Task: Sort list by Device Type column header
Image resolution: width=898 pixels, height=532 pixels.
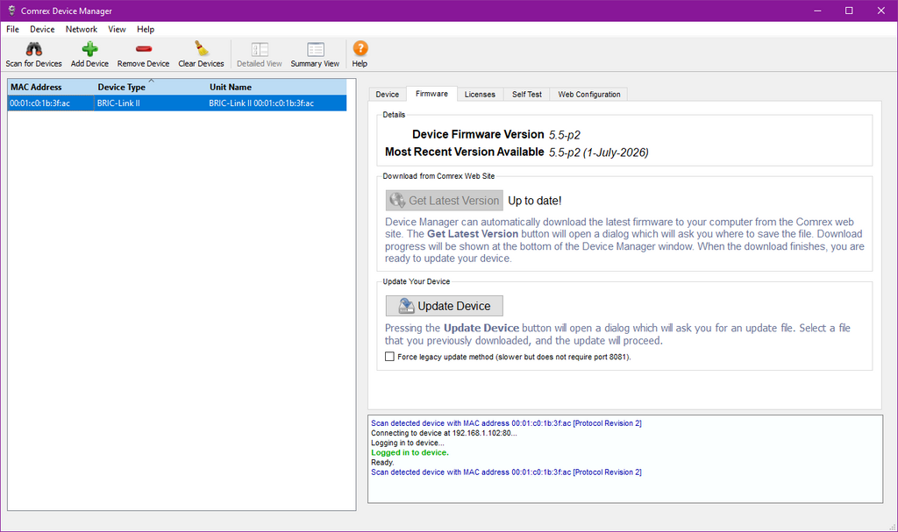Action: [x=151, y=87]
